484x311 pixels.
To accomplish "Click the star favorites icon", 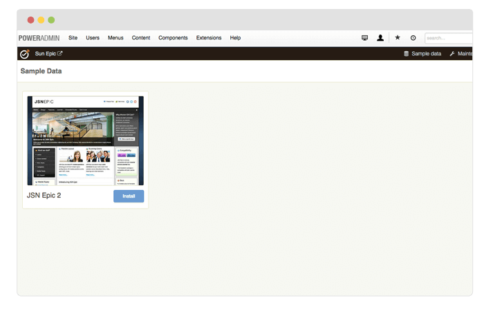I will [x=397, y=38].
